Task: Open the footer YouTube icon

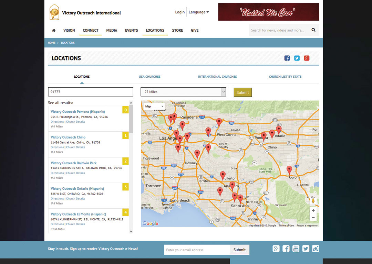Action: [296, 249]
